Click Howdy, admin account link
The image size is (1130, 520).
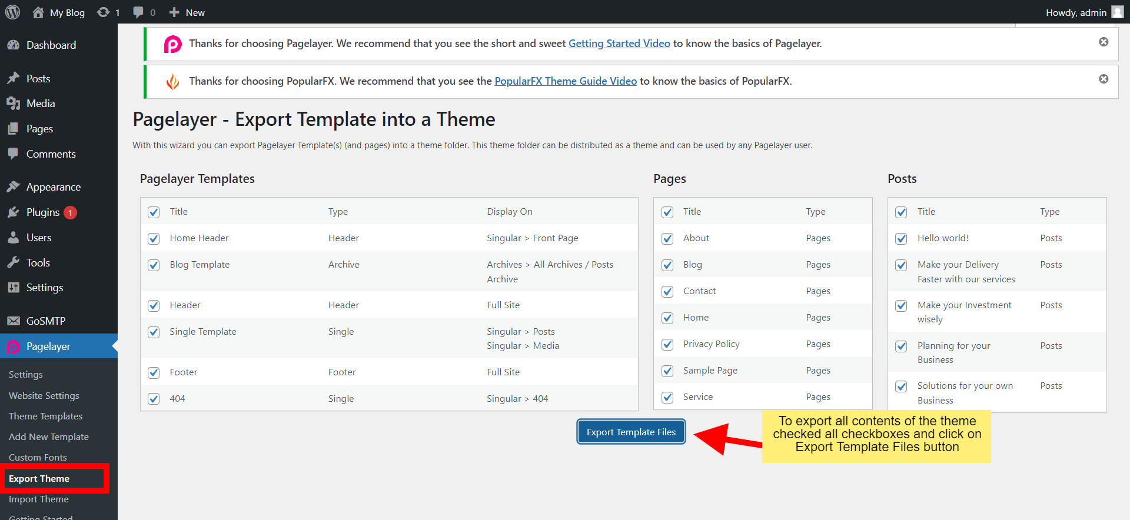tap(1076, 12)
